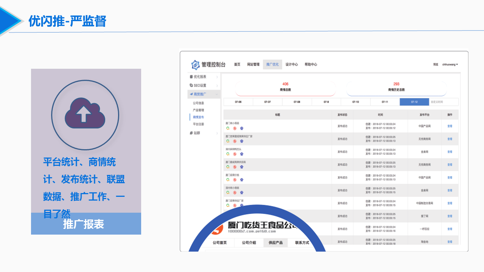The height and width of the screenshot is (272, 484).
Task: Click 查看 in the 中国制造交易网 row
Action: pos(450,203)
